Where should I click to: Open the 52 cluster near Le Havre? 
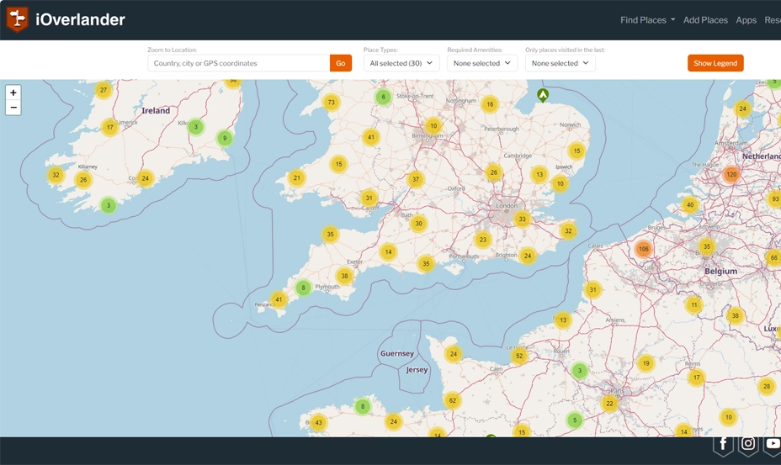519,356
